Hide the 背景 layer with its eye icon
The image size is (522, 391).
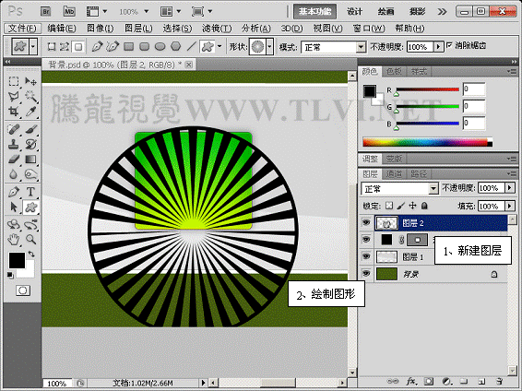366,274
